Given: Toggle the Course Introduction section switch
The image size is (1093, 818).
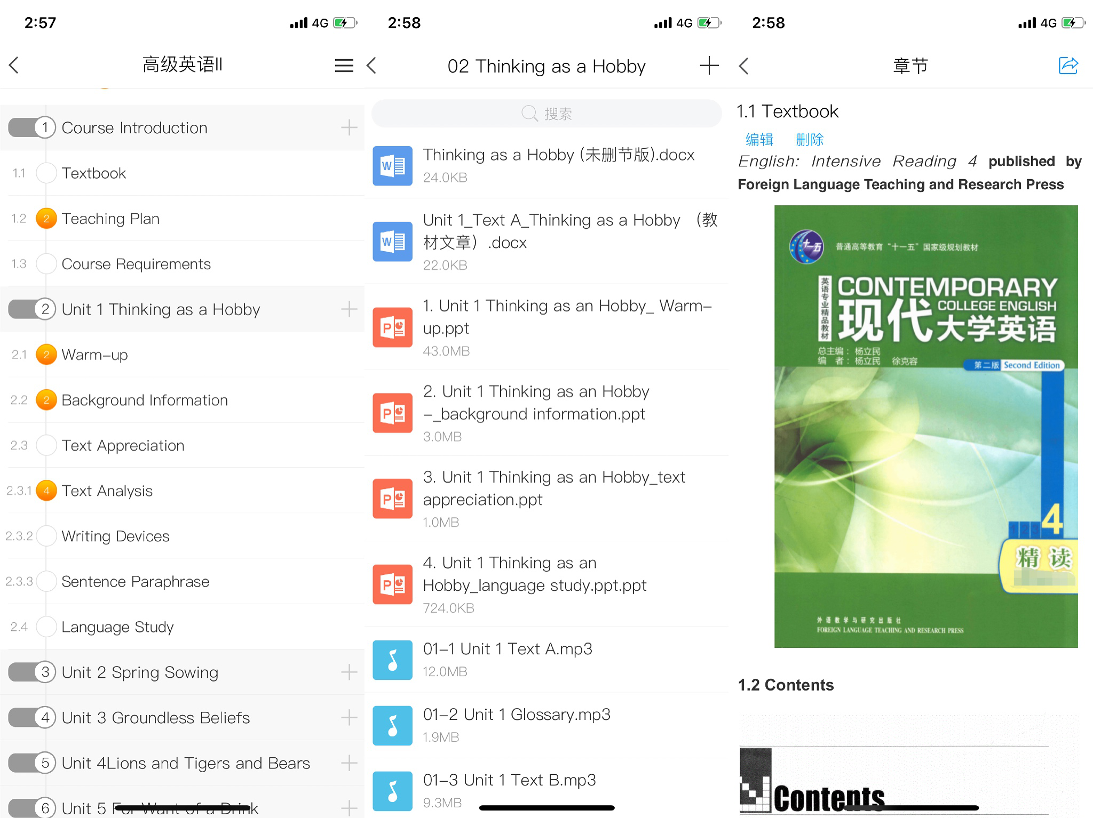Looking at the screenshot, I should coord(32,127).
